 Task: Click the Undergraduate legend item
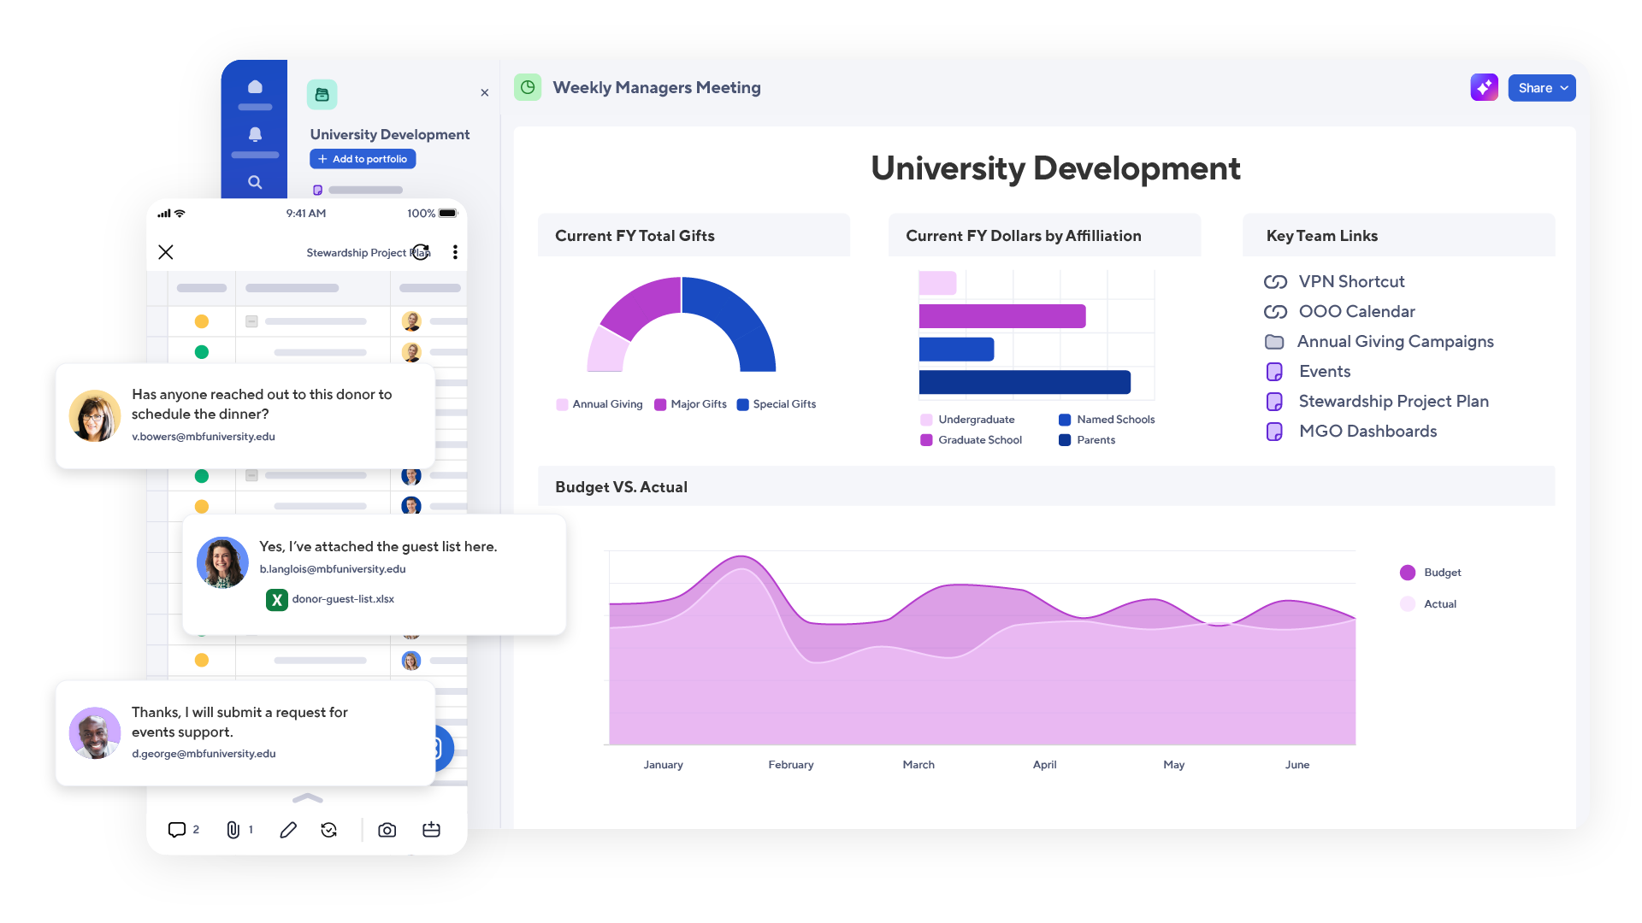click(x=967, y=420)
